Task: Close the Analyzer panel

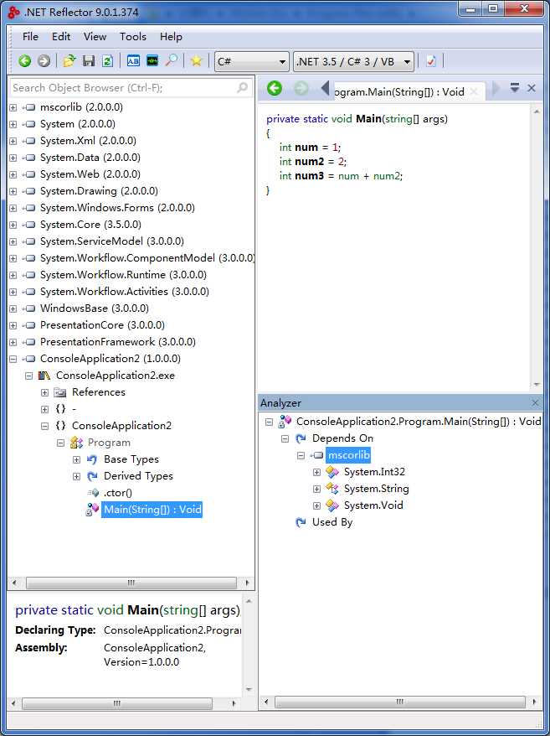Action: click(x=535, y=402)
